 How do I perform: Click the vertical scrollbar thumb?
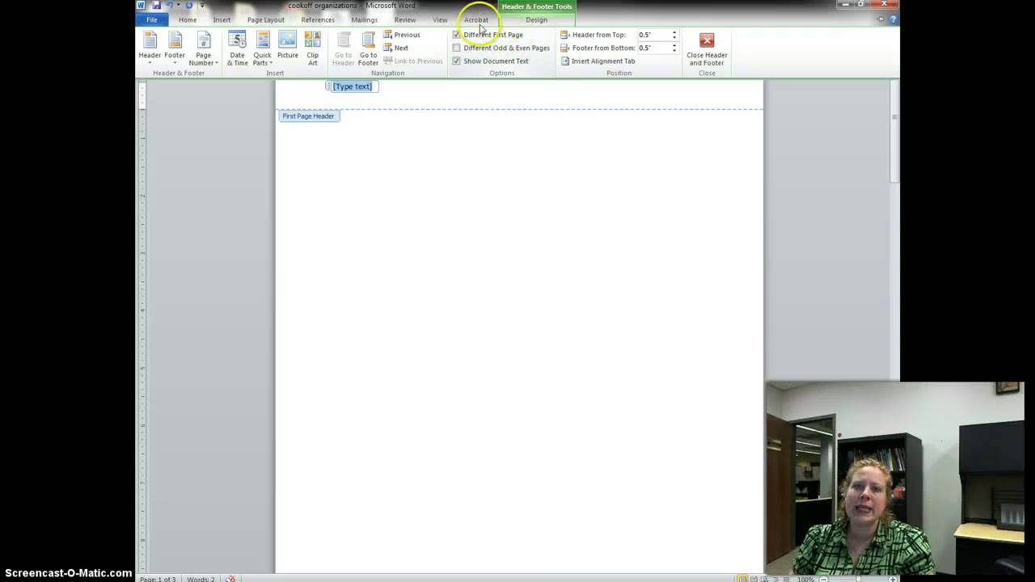[x=894, y=132]
